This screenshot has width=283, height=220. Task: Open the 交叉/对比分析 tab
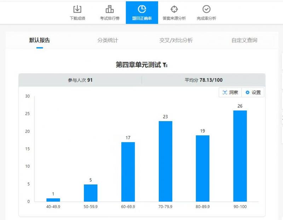tap(176, 40)
